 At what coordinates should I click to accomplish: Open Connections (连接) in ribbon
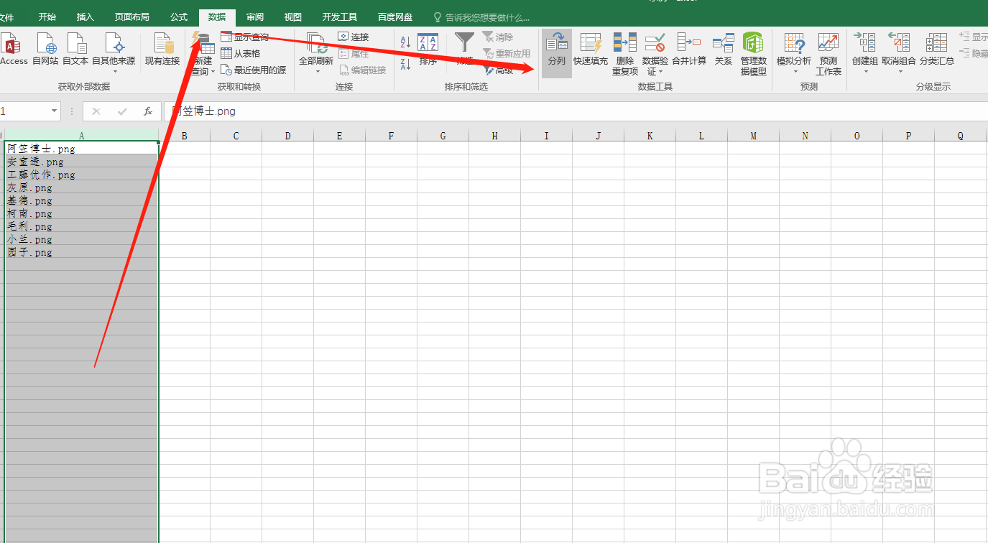[x=354, y=37]
